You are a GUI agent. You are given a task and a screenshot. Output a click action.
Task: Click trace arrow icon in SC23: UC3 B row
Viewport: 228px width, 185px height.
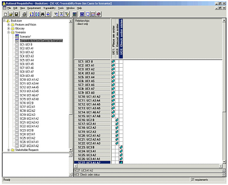(x=121, y=147)
